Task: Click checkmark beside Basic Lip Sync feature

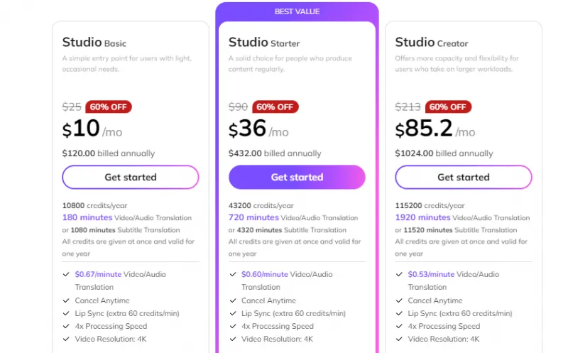Action: point(66,313)
